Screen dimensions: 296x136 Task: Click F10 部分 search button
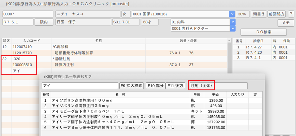[155, 86]
